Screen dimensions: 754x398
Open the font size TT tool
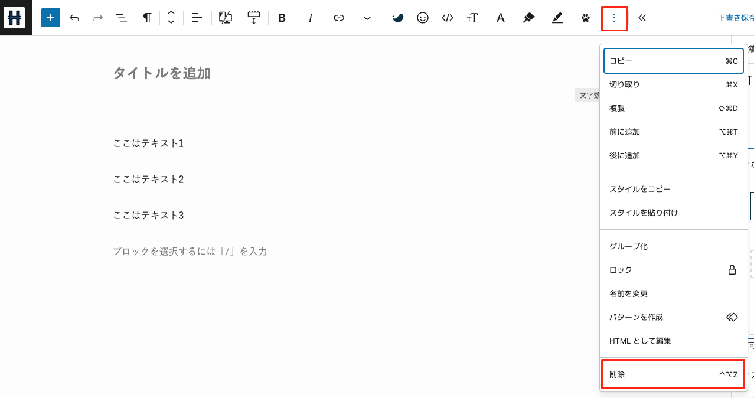click(472, 18)
